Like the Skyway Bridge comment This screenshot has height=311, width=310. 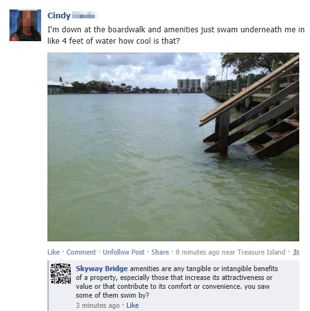132,305
